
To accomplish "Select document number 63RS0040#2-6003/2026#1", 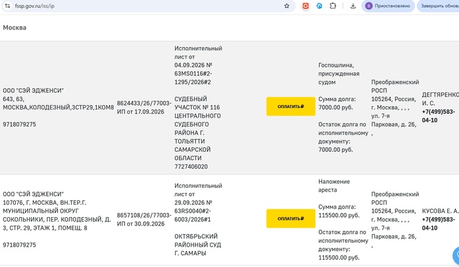I will tap(193, 215).
